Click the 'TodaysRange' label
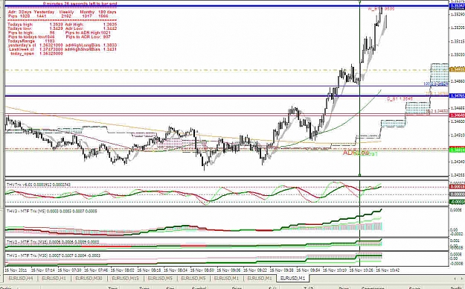Image resolution: width=465 pixels, height=289 pixels. click(21, 41)
